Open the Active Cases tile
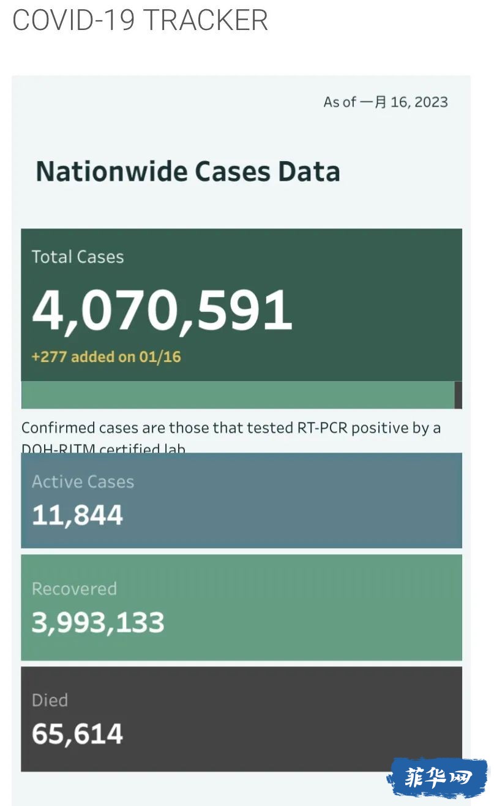The image size is (494, 806). 241,500
